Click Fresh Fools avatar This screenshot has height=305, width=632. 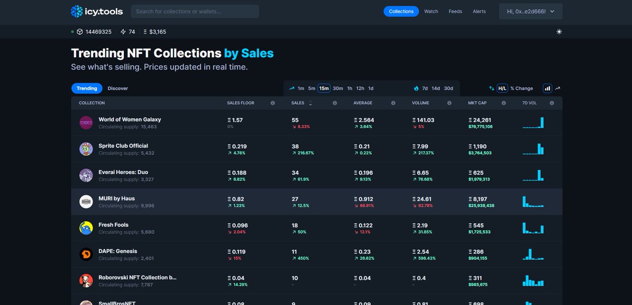point(86,228)
